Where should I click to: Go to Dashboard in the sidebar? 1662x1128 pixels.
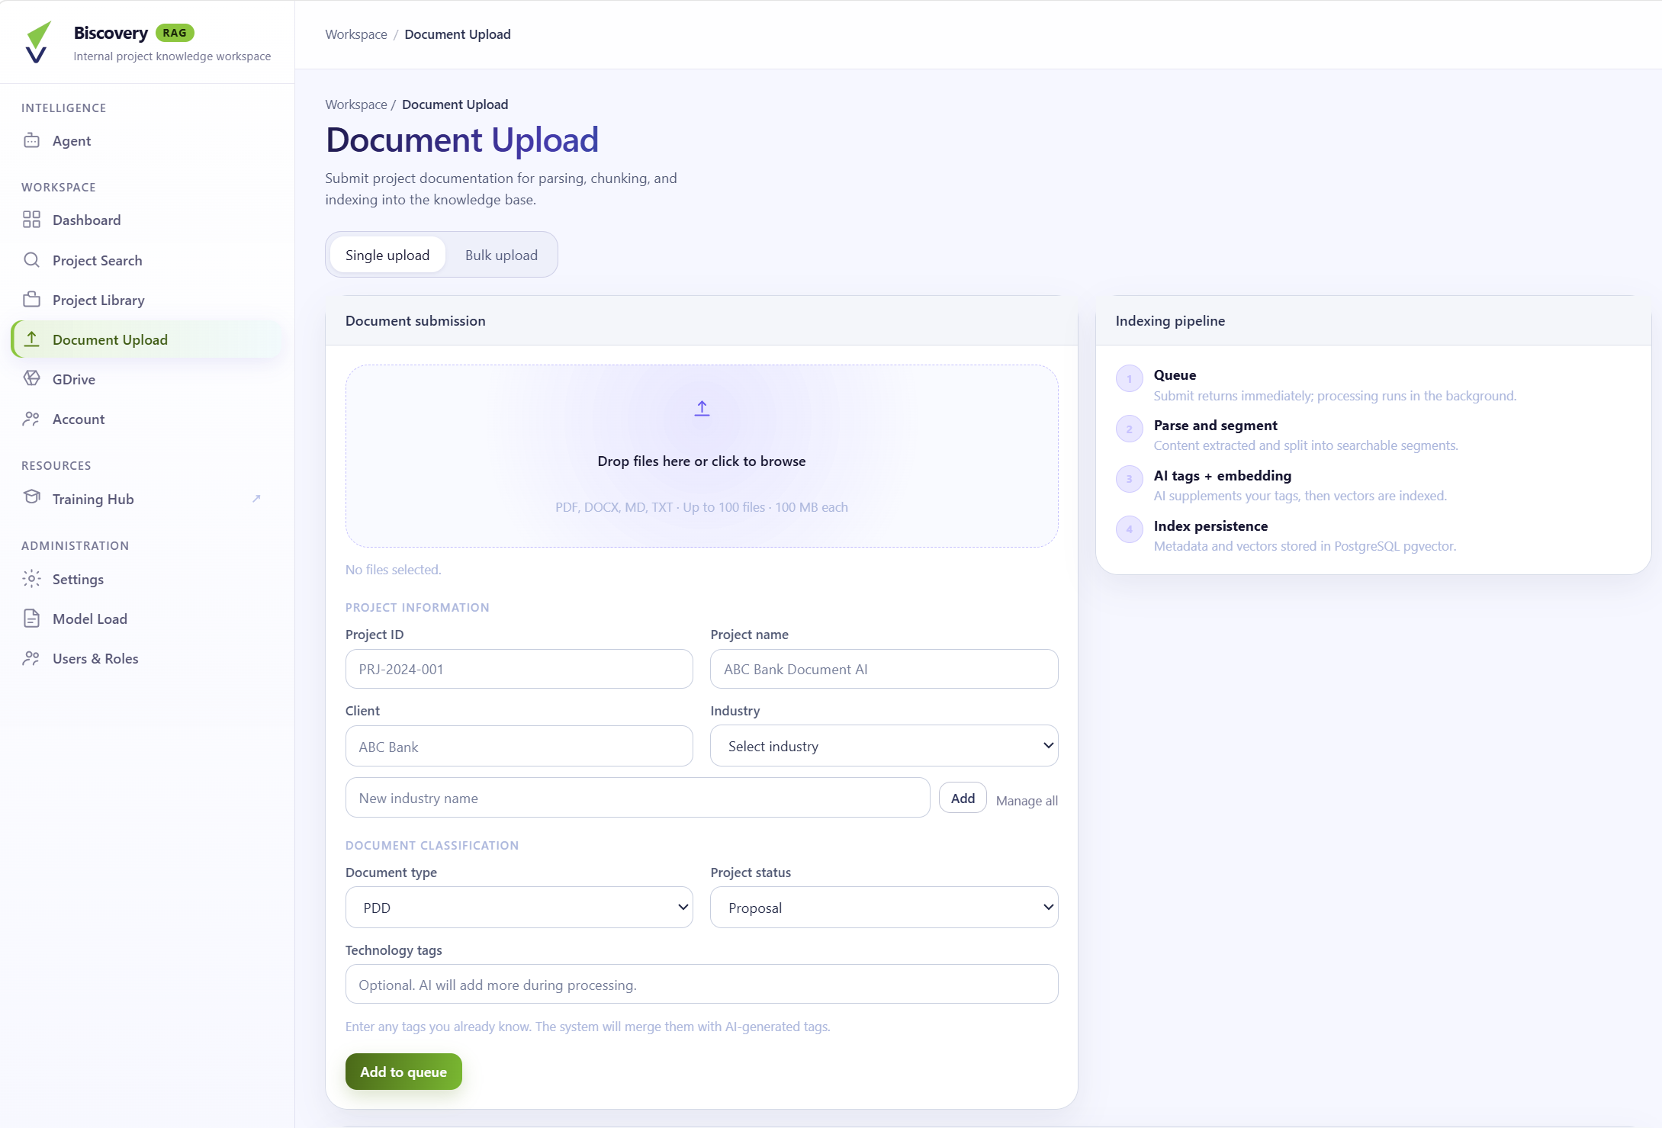tap(146, 220)
